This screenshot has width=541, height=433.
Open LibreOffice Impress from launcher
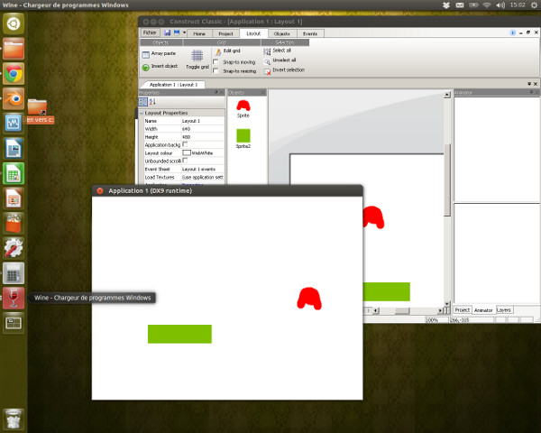pos(14,198)
